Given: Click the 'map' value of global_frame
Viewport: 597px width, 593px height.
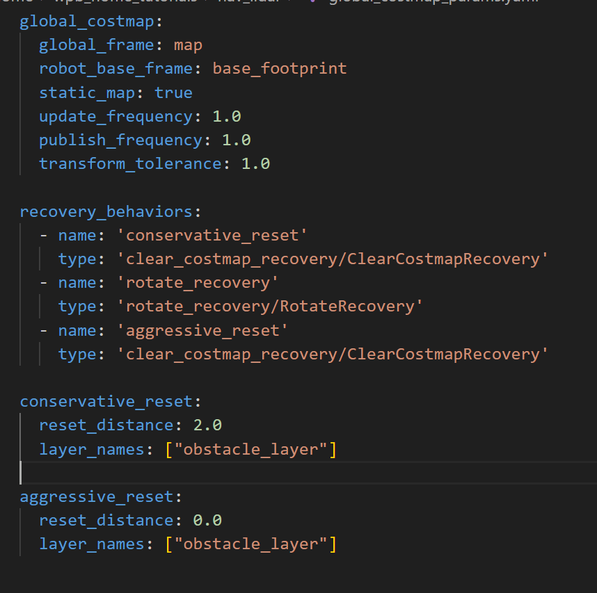Looking at the screenshot, I should [x=188, y=45].
